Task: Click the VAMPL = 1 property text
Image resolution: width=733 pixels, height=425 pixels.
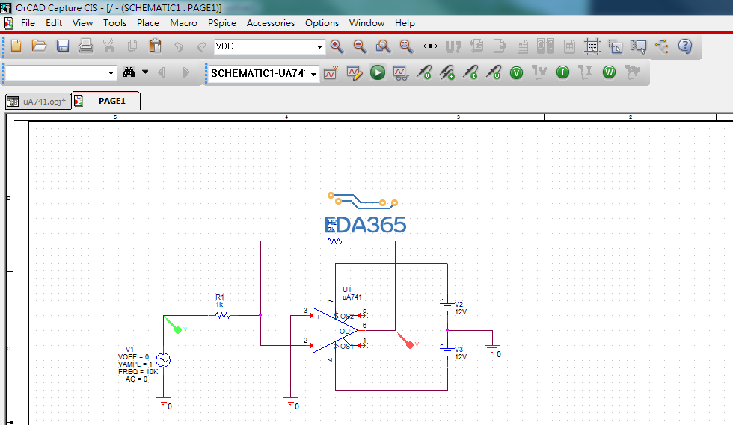Action: (135, 364)
